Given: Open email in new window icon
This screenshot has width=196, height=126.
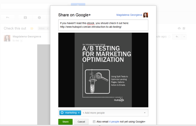Looking at the screenshot, I should coord(184,28).
